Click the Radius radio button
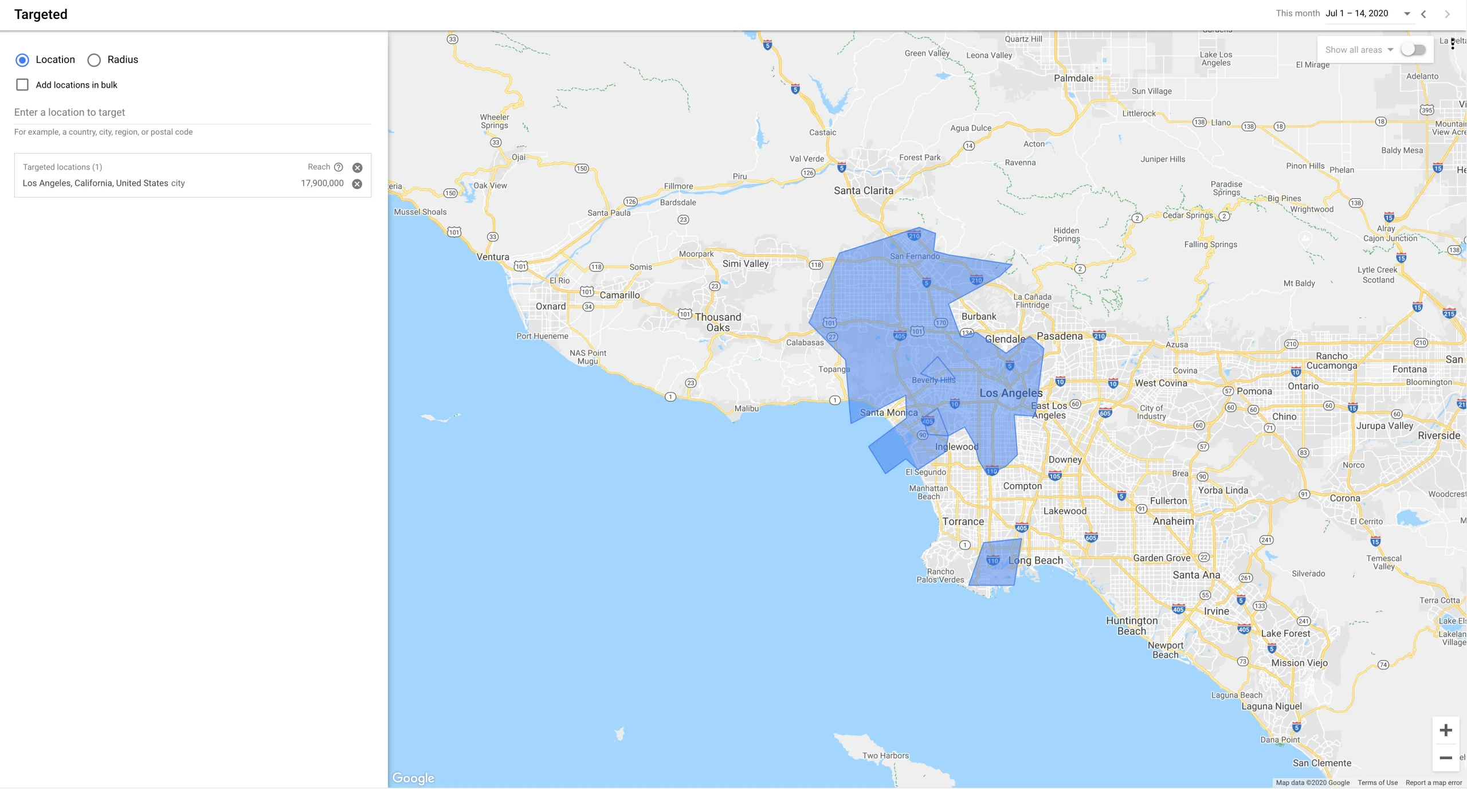Viewport: 1467px width, 789px height. click(x=93, y=59)
